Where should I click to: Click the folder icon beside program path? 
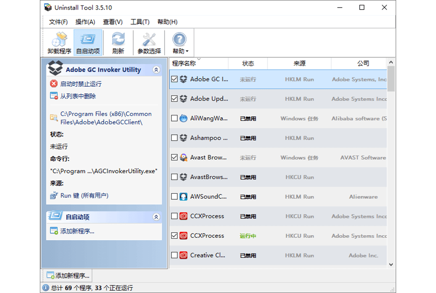click(54, 118)
